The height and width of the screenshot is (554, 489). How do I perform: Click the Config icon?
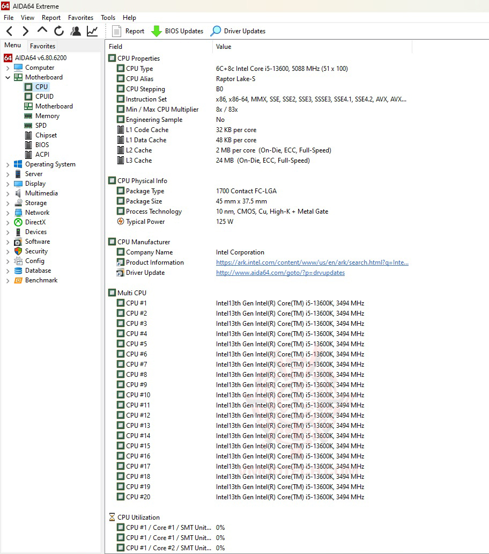(x=18, y=261)
